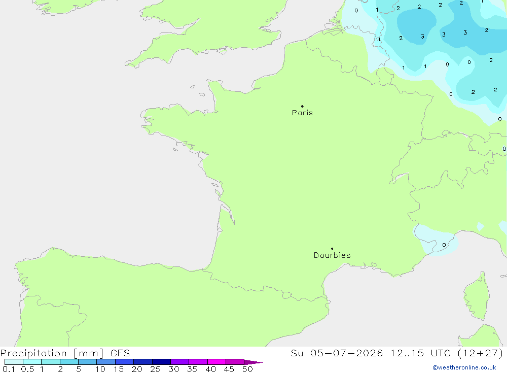Select the 2 mm legend color swatch

[x=69, y=362]
